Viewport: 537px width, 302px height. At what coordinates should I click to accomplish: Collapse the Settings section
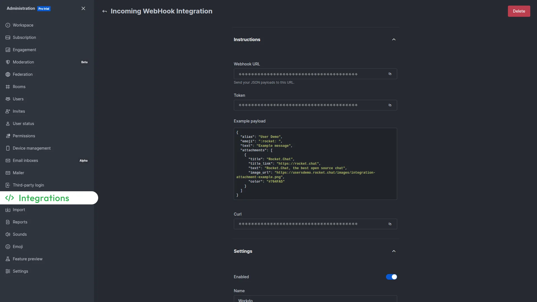click(x=394, y=251)
